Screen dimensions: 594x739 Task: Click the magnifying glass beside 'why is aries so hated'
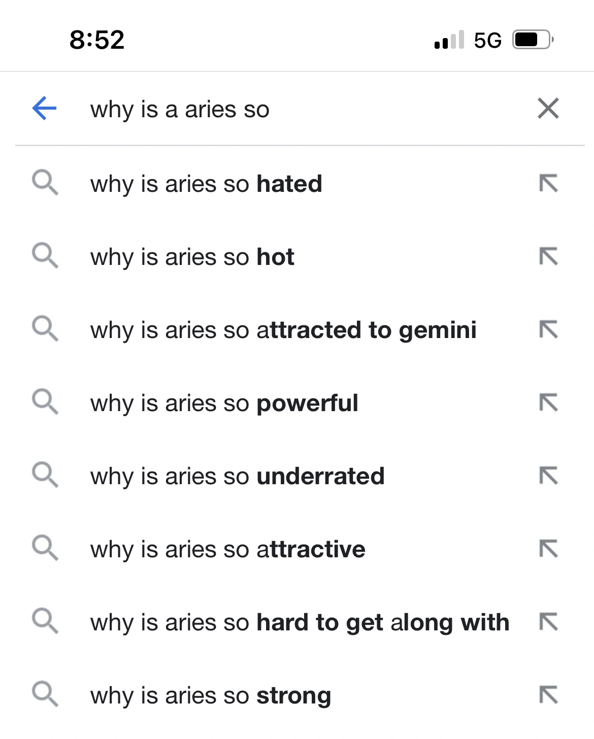click(45, 184)
